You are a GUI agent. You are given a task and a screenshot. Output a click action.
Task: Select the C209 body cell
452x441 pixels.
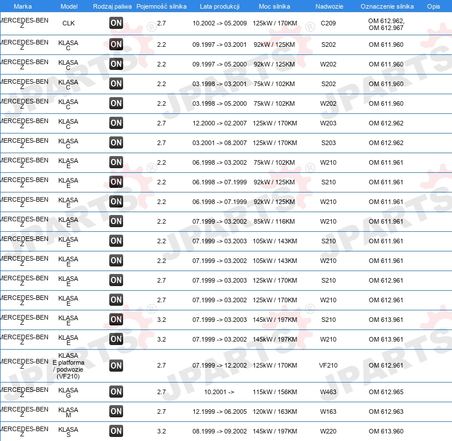tap(328, 23)
